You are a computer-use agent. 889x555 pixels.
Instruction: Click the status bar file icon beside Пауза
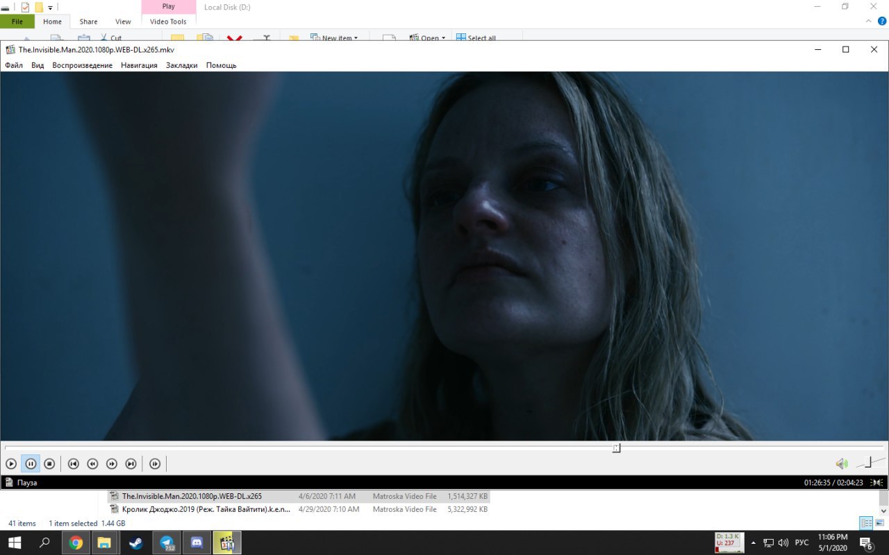click(9, 482)
